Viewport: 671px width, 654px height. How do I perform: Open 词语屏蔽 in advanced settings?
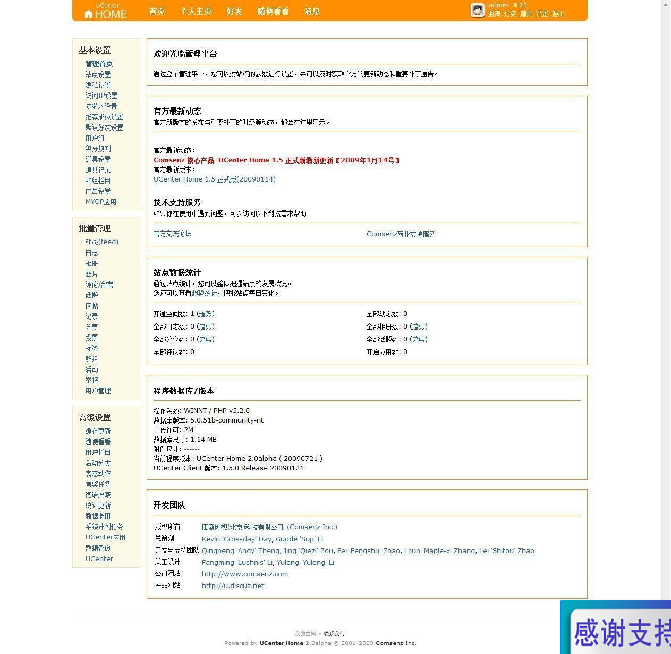98,495
